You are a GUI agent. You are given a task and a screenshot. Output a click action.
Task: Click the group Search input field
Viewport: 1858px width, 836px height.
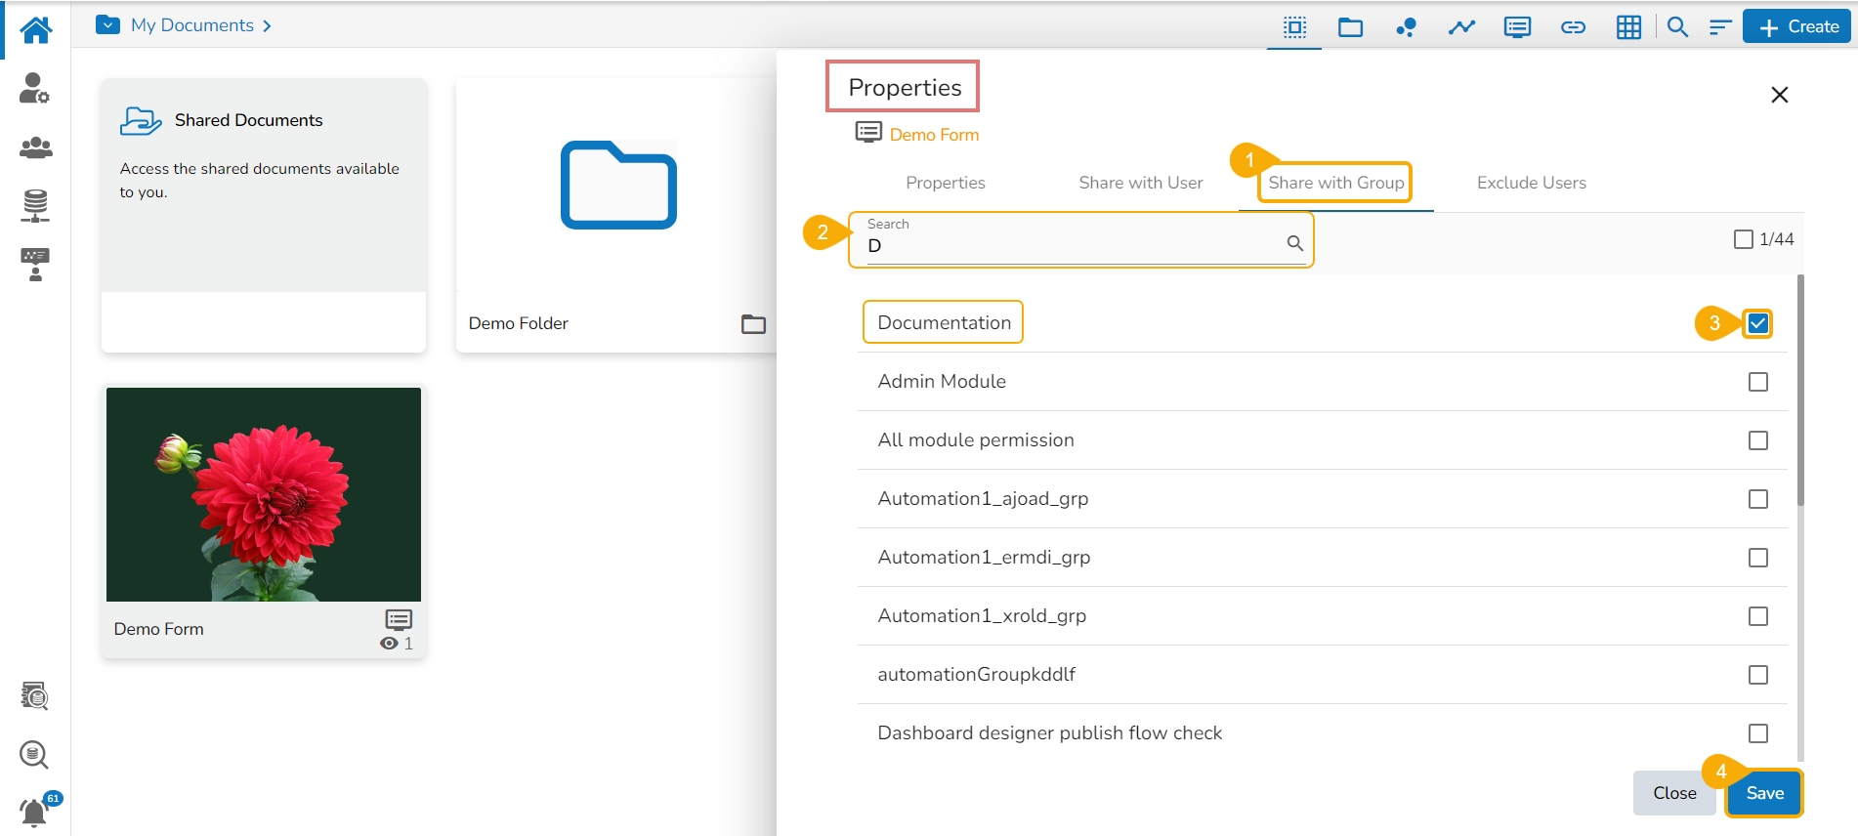1080,240
